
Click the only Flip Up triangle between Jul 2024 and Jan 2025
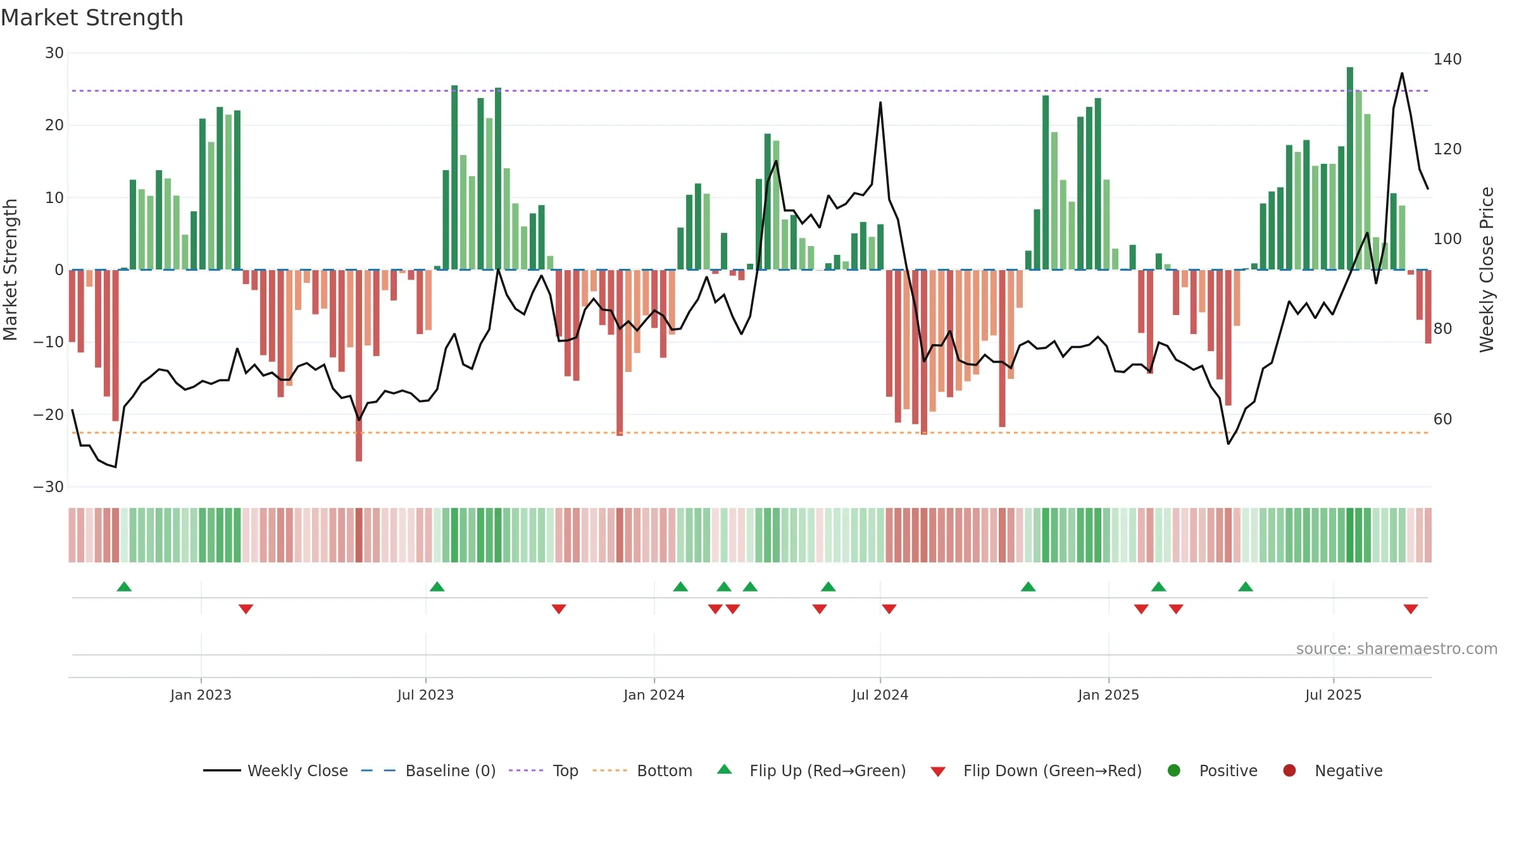coord(1028,587)
